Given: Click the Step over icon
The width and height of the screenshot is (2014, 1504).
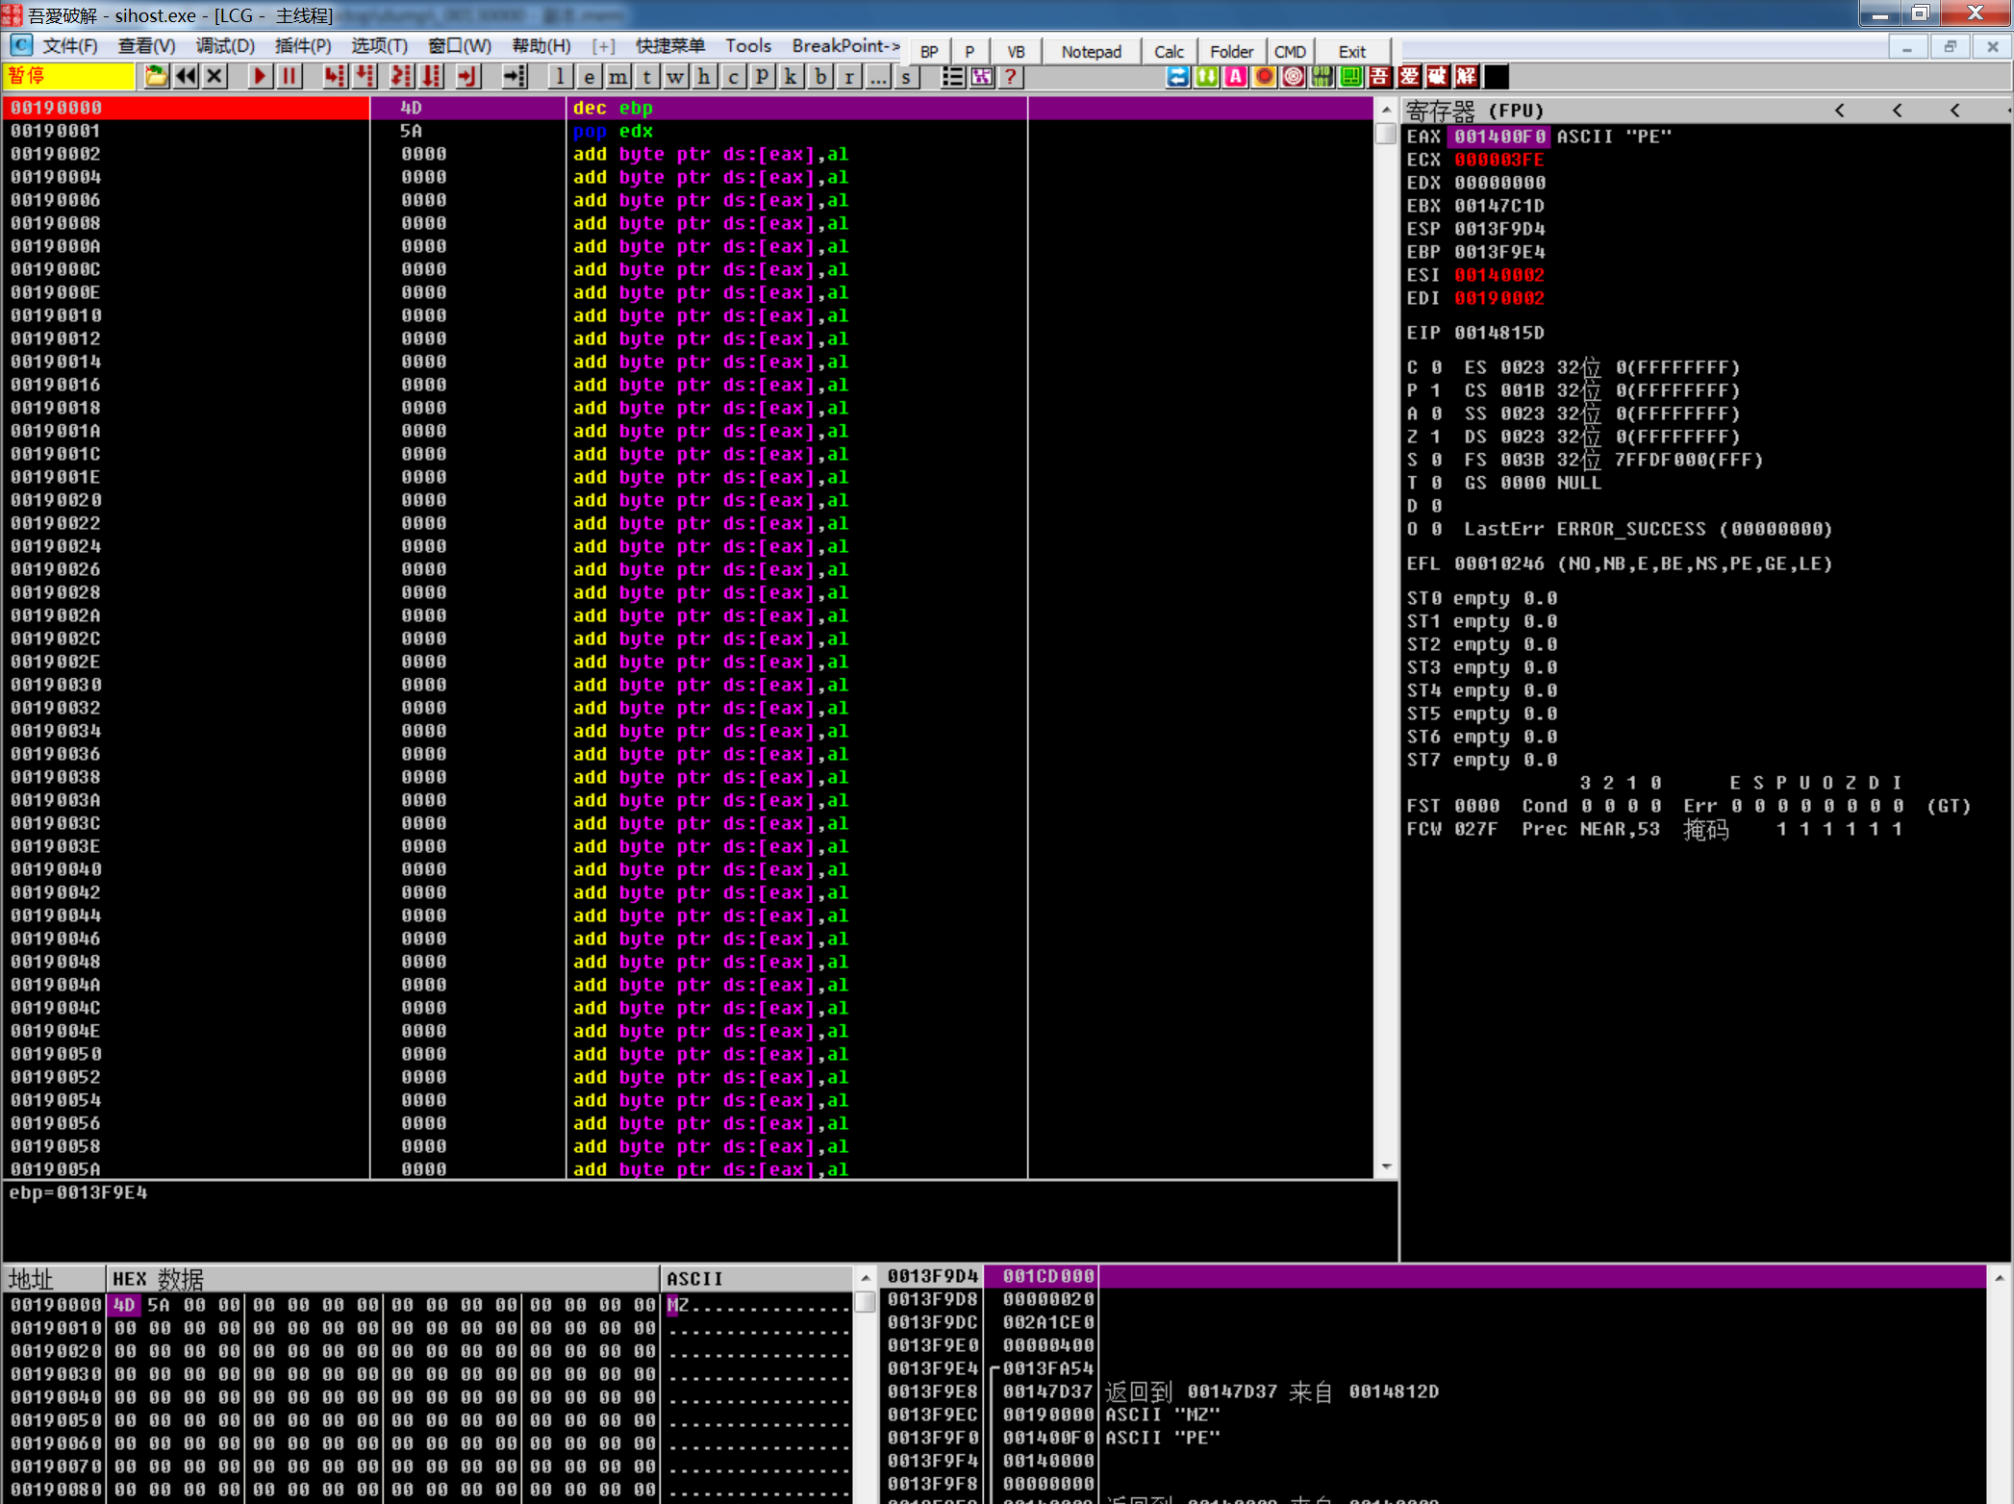Looking at the screenshot, I should pos(365,77).
